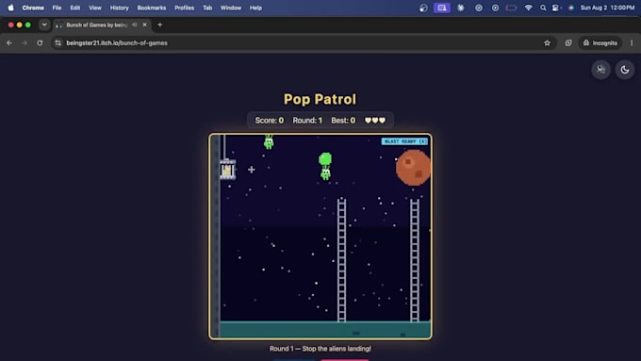
Task: Click the Wi-Fi status icon
Action: point(529,8)
